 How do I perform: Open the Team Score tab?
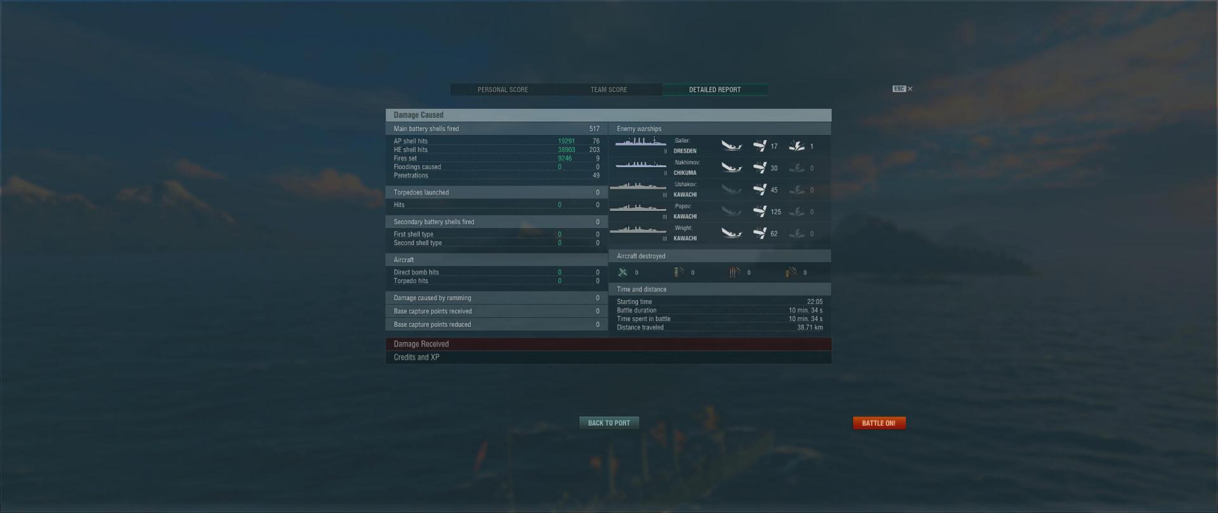tap(609, 89)
